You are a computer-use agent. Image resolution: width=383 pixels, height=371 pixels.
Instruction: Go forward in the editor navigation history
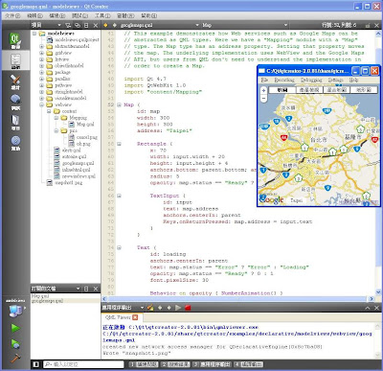[114, 25]
